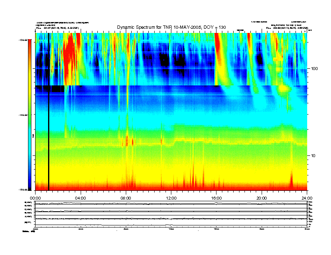
Task: Click the 'Re=' position text at top left
Action: coord(57,28)
